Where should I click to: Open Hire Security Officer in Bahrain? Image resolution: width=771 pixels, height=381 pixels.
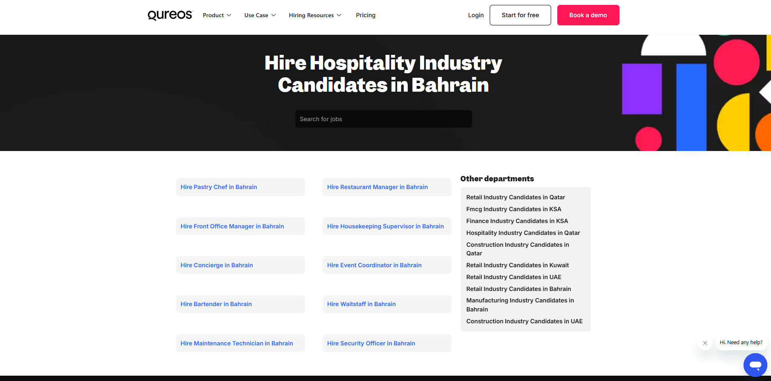[x=387, y=343]
